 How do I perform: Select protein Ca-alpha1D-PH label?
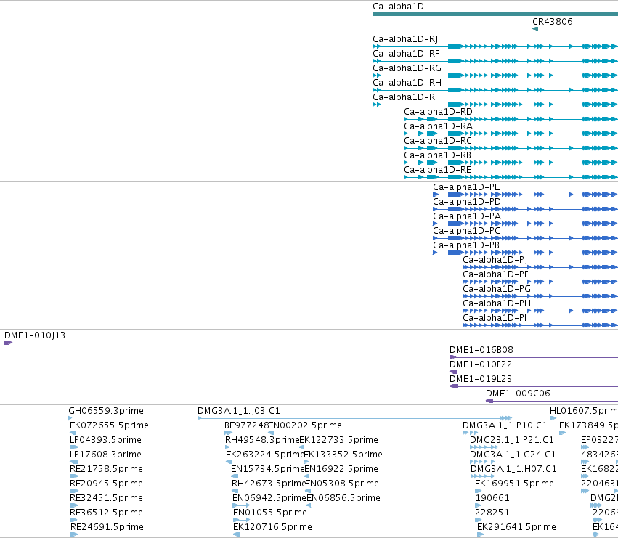pos(497,304)
